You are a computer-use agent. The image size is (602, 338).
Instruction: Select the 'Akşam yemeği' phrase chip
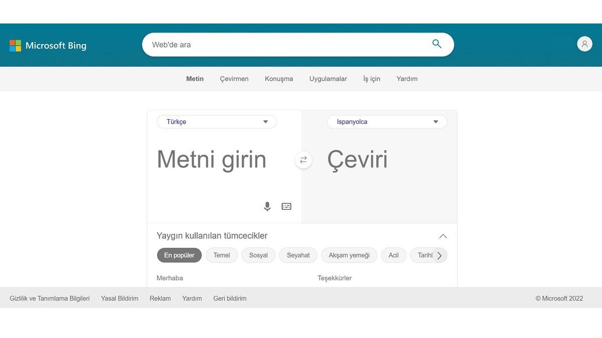pos(349,255)
